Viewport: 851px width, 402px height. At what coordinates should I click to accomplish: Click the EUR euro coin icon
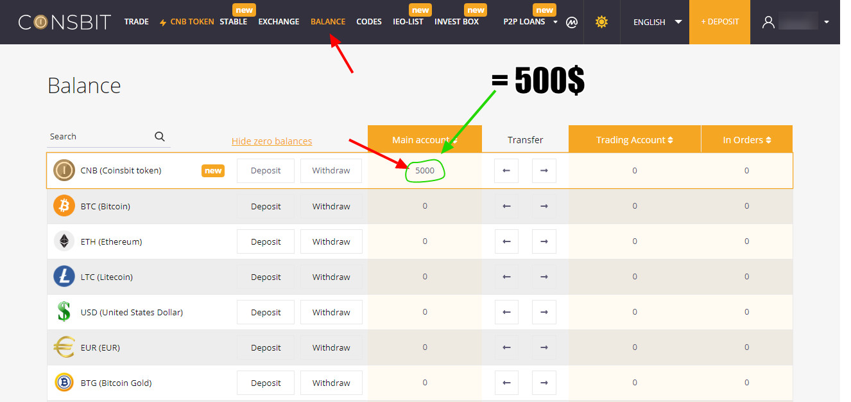coord(64,347)
